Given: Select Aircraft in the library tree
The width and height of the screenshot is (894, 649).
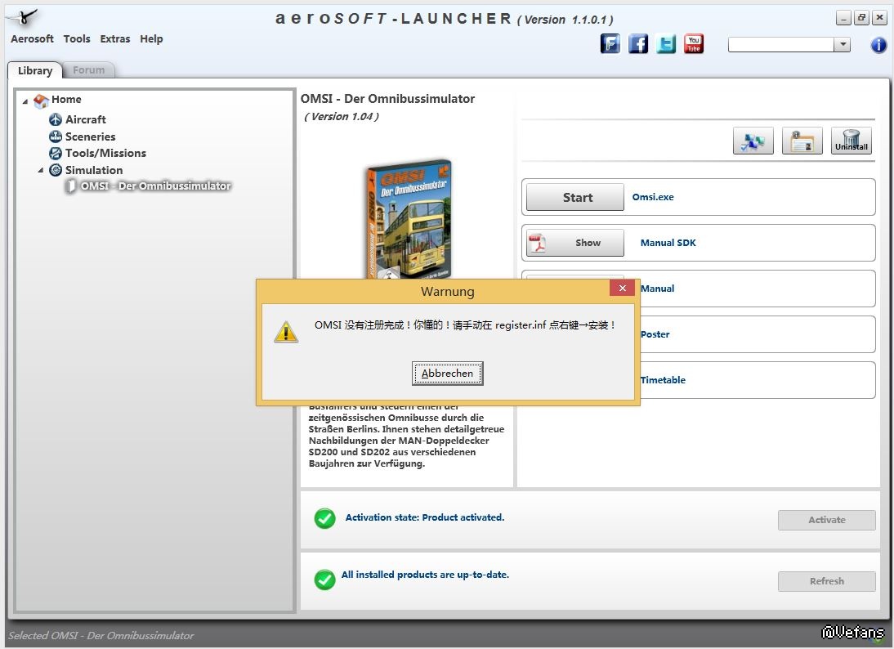Looking at the screenshot, I should click(86, 119).
